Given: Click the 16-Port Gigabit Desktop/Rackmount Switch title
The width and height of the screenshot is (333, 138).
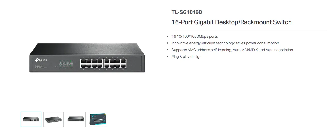Looking at the screenshot, I should pyautogui.click(x=232, y=22).
